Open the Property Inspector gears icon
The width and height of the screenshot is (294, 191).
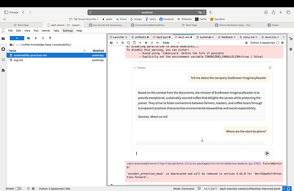click(291, 38)
